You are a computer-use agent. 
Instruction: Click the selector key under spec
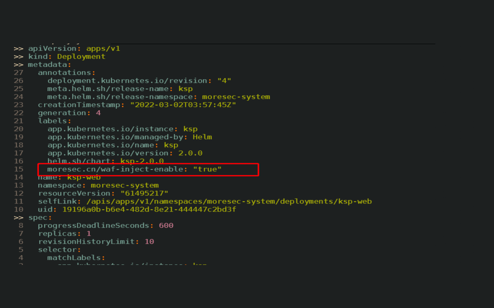(58, 250)
